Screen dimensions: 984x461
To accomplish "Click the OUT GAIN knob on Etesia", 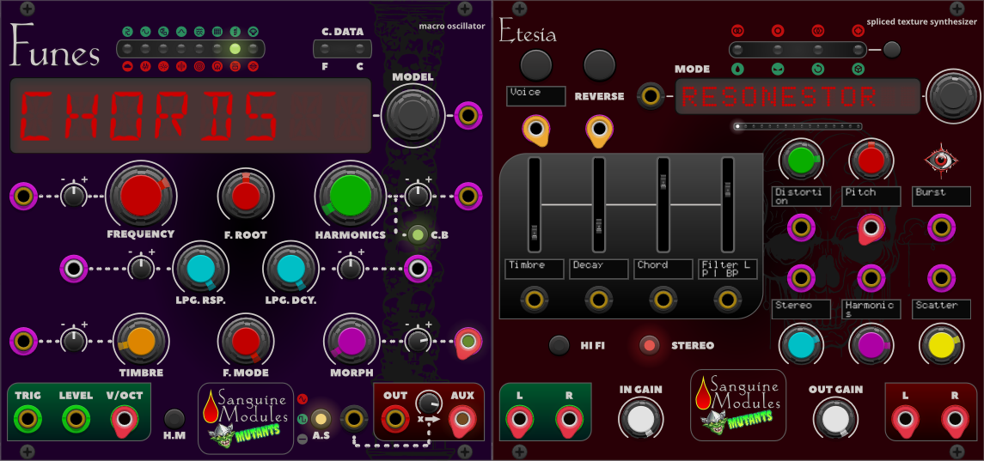I will coord(835,420).
